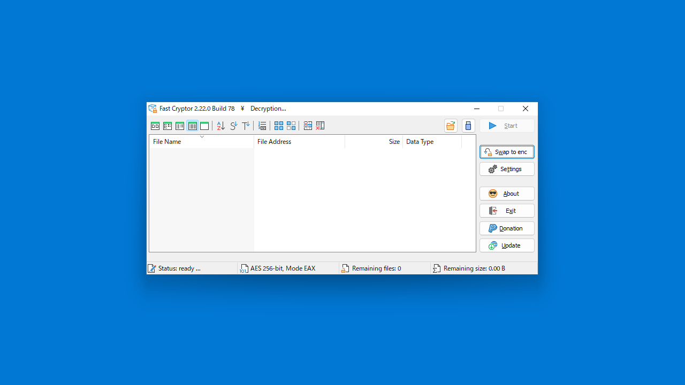Check for Update button
This screenshot has width=685, height=385.
click(x=507, y=245)
